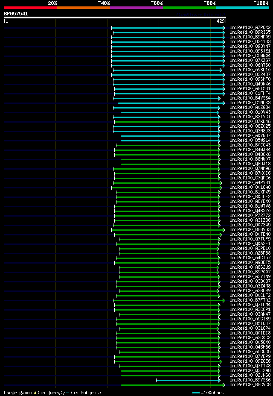
Task: Select the UniRef100_Q018A8 label
Action: [x=250, y=188]
